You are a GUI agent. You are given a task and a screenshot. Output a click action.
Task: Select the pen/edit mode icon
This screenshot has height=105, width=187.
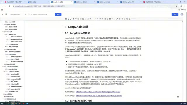[x=117, y=19]
